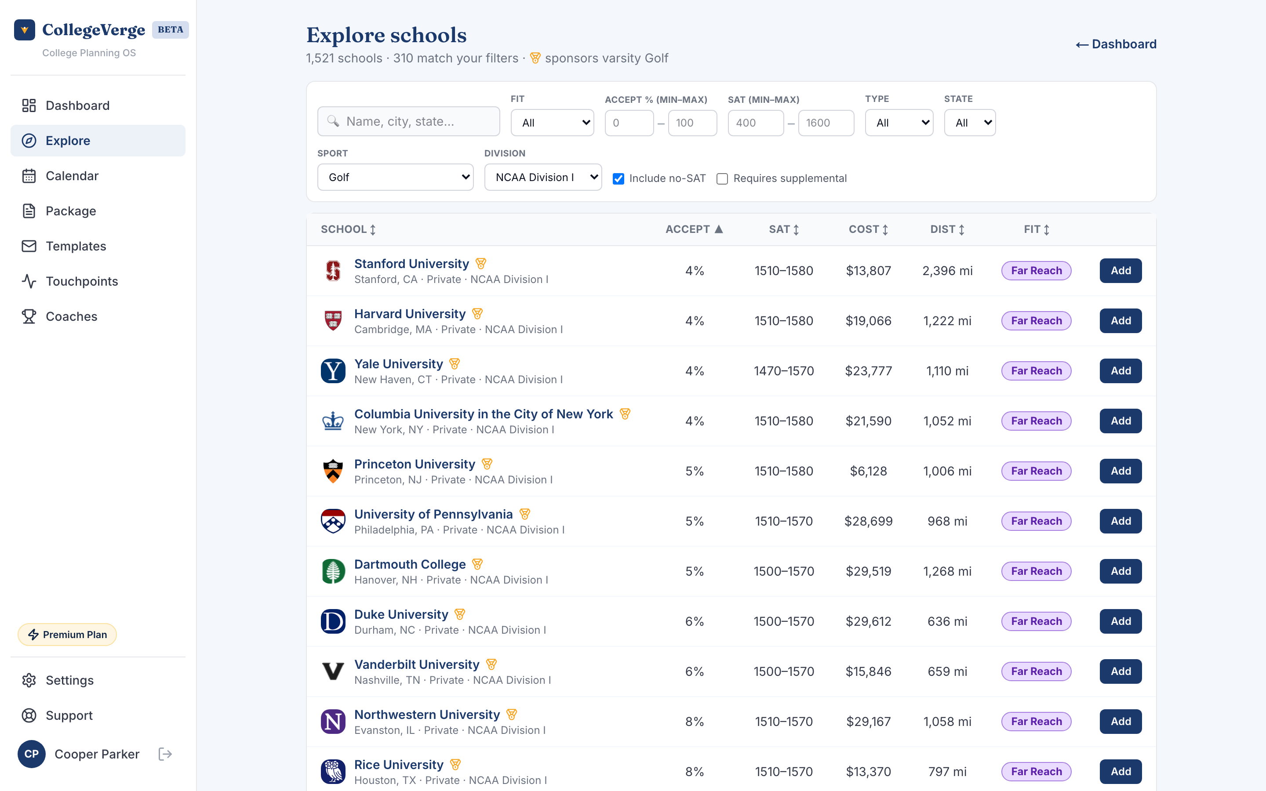The image size is (1266, 791).
Task: Click the Northwestern N logo
Action: (333, 722)
